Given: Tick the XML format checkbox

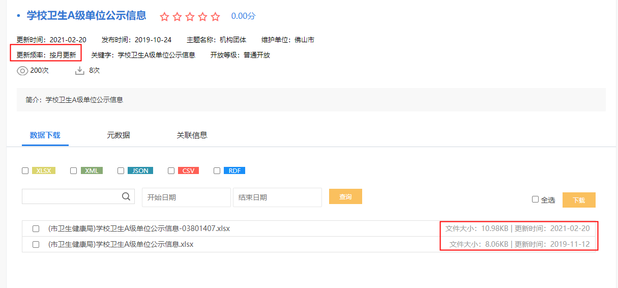Looking at the screenshot, I should tap(73, 171).
